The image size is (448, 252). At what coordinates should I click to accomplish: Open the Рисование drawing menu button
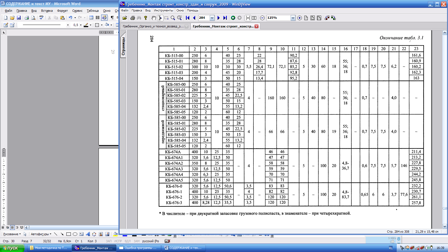coord(12,234)
